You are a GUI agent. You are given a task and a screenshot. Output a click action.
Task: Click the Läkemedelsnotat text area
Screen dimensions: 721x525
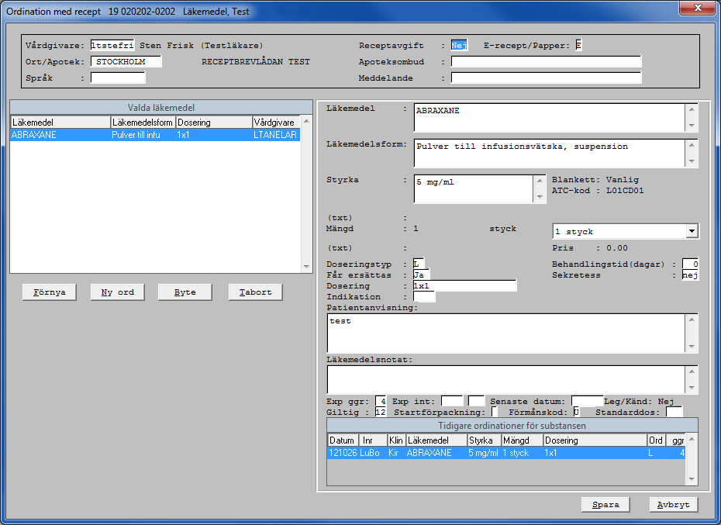click(x=505, y=380)
